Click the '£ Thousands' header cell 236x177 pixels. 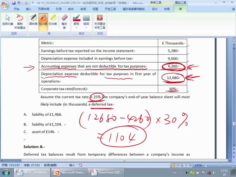(x=173, y=43)
